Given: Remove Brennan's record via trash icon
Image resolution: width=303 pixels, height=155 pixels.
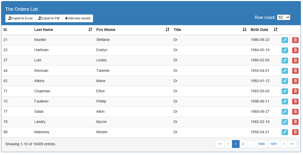Looking at the screenshot, I should pyautogui.click(x=295, y=71).
